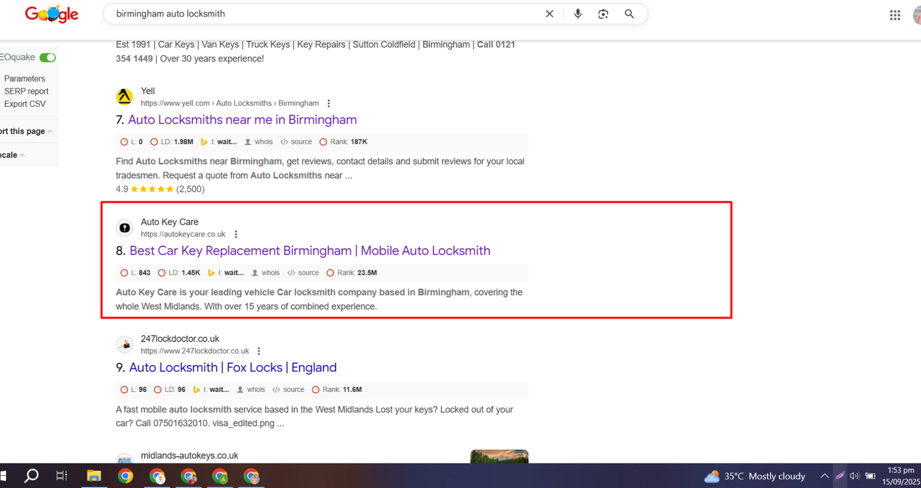Click into the Google search input field

[x=322, y=14]
